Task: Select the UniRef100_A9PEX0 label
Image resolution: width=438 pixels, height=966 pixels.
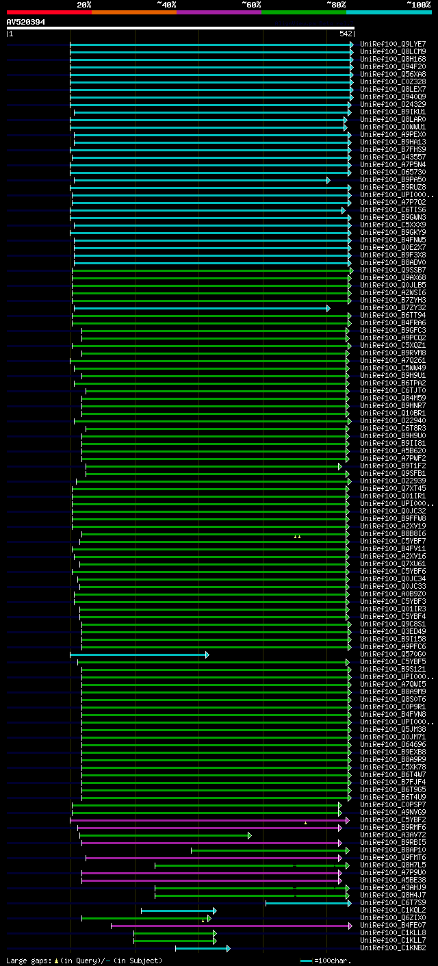Action: click(393, 134)
